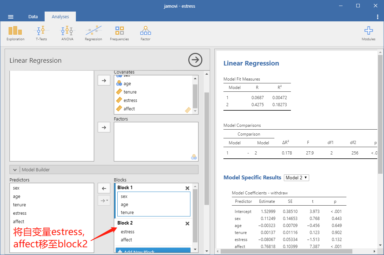Open the Exploration analyses menu
The image size is (384, 255).
point(15,34)
